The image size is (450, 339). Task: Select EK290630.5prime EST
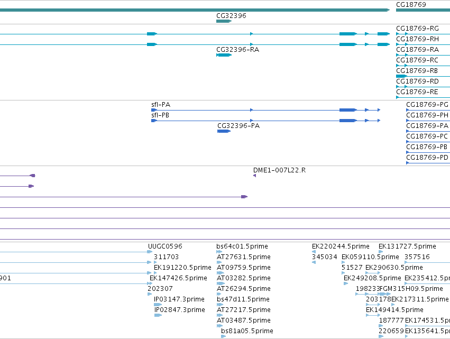[394, 268]
